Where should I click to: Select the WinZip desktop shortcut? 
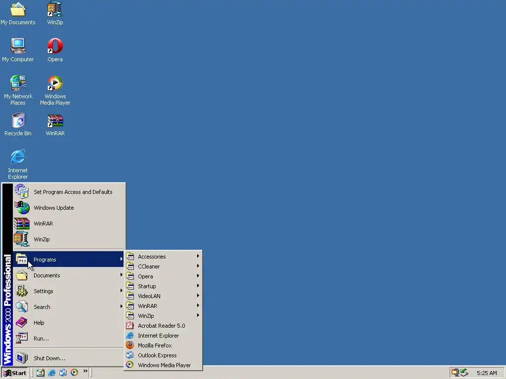pos(55,13)
